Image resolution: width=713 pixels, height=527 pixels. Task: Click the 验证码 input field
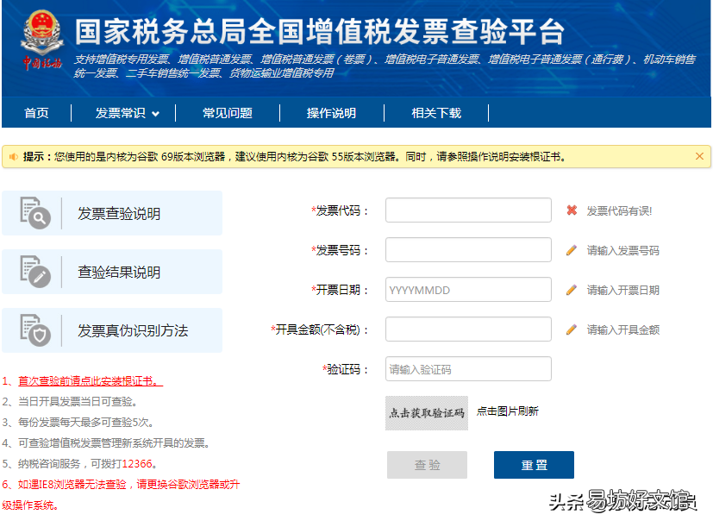[x=468, y=368]
